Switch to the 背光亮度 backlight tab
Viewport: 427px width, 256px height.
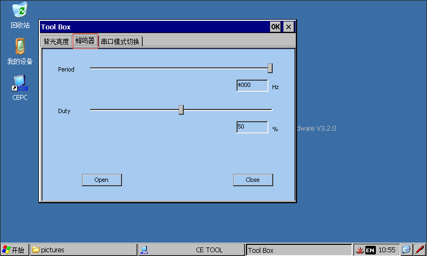click(56, 42)
